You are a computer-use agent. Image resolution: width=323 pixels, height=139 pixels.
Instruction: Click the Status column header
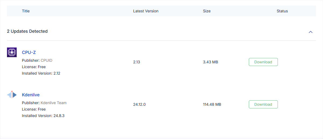(x=282, y=11)
